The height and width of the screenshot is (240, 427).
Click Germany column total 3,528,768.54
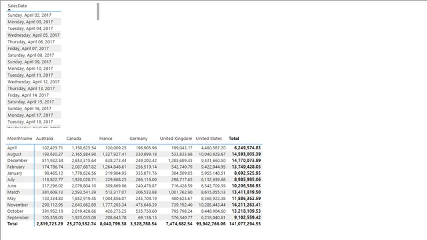pos(143,224)
